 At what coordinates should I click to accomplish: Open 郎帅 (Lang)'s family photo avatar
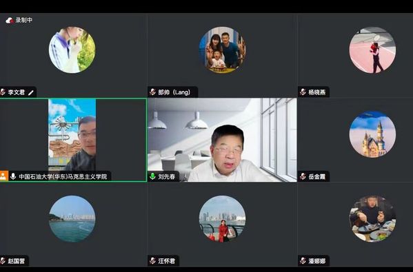222,50
